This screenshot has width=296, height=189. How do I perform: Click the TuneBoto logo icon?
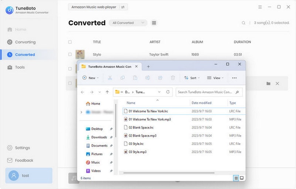pos(10,10)
